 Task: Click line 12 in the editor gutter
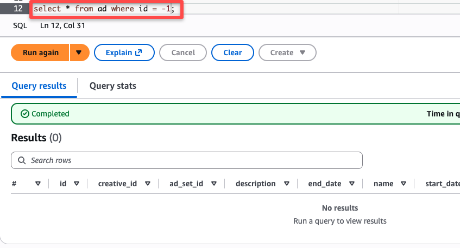tap(18, 9)
